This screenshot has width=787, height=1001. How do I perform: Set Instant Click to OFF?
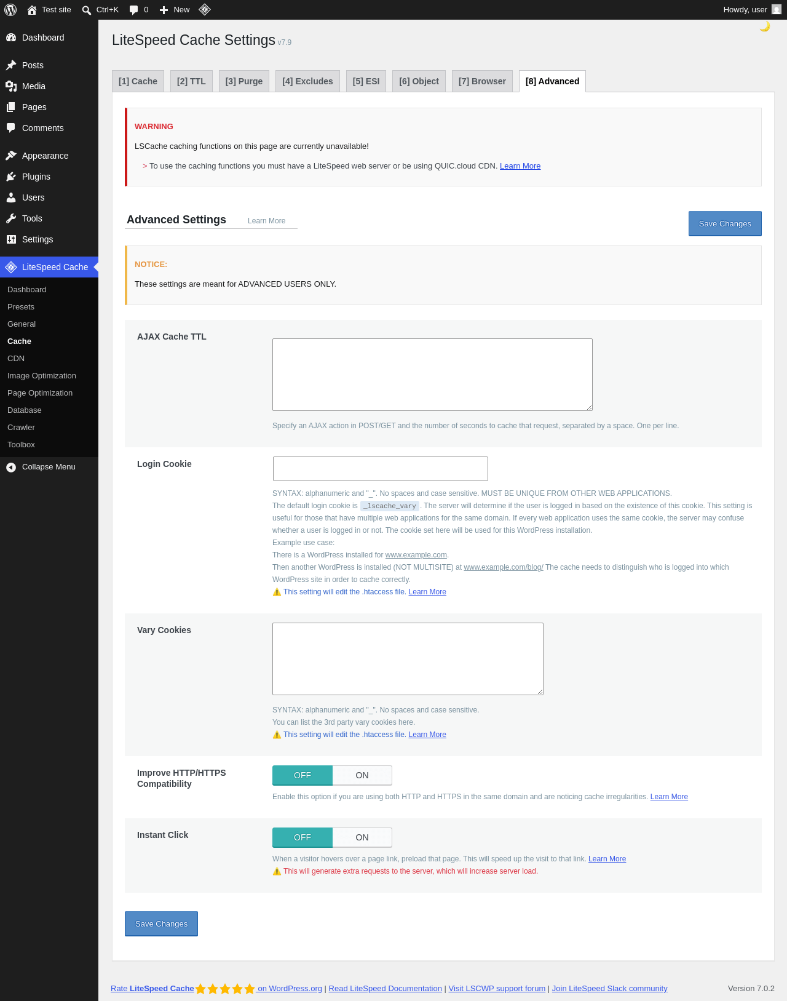pos(303,837)
